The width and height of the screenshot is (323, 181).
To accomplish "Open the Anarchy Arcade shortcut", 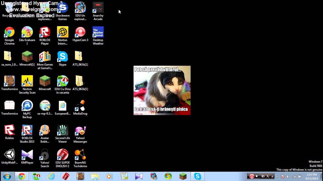I will [x=98, y=11].
